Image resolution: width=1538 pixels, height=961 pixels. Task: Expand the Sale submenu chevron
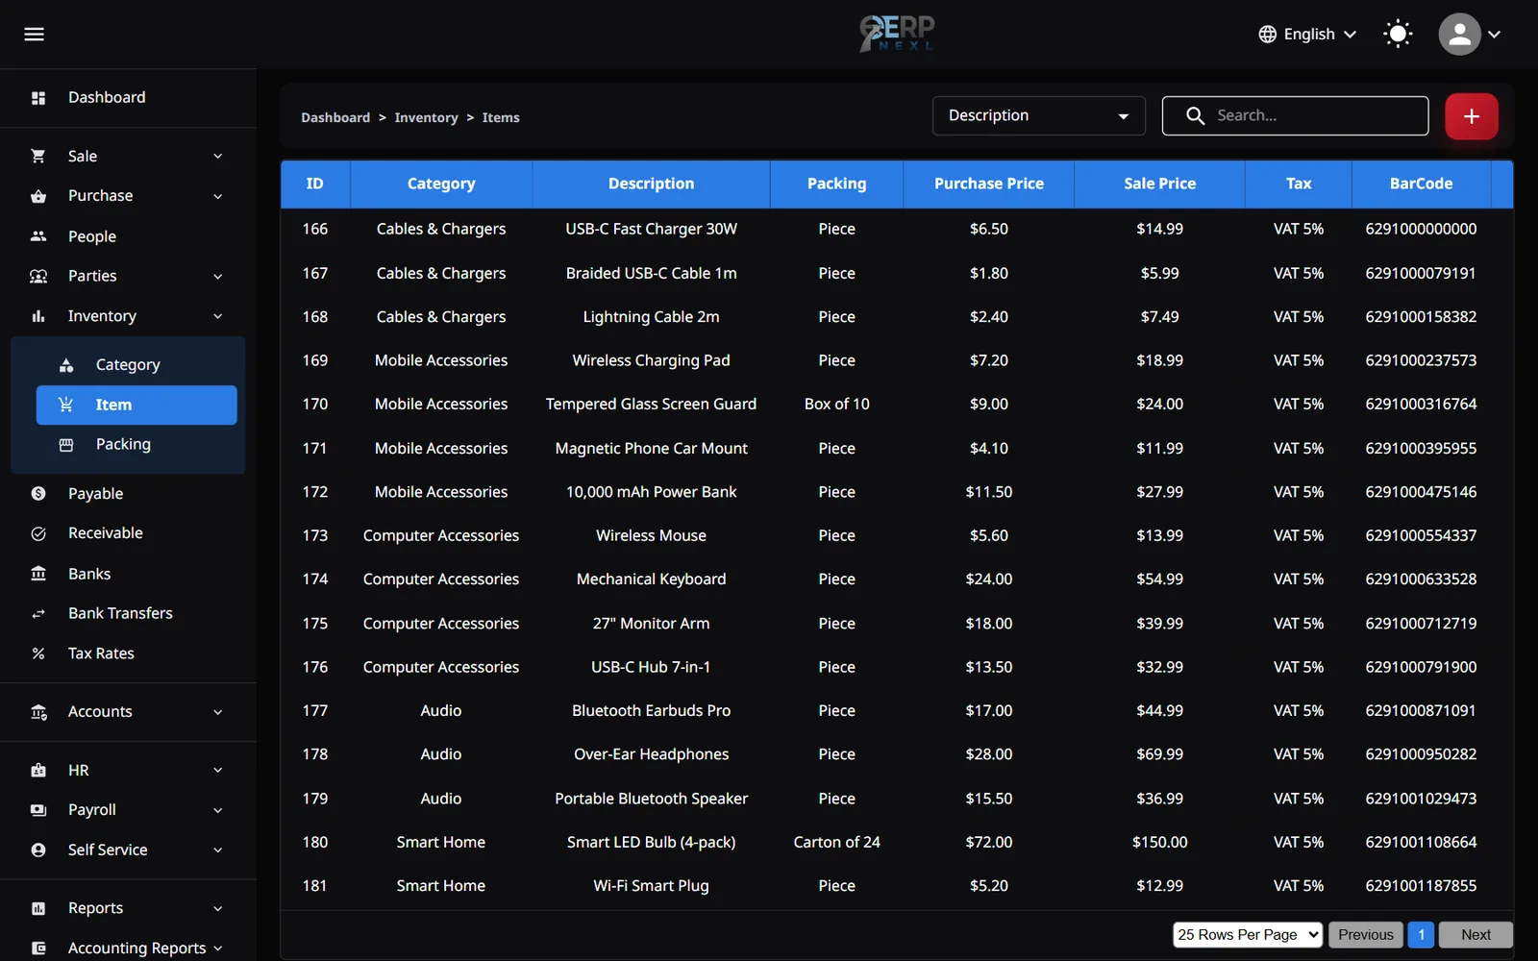coord(218,157)
